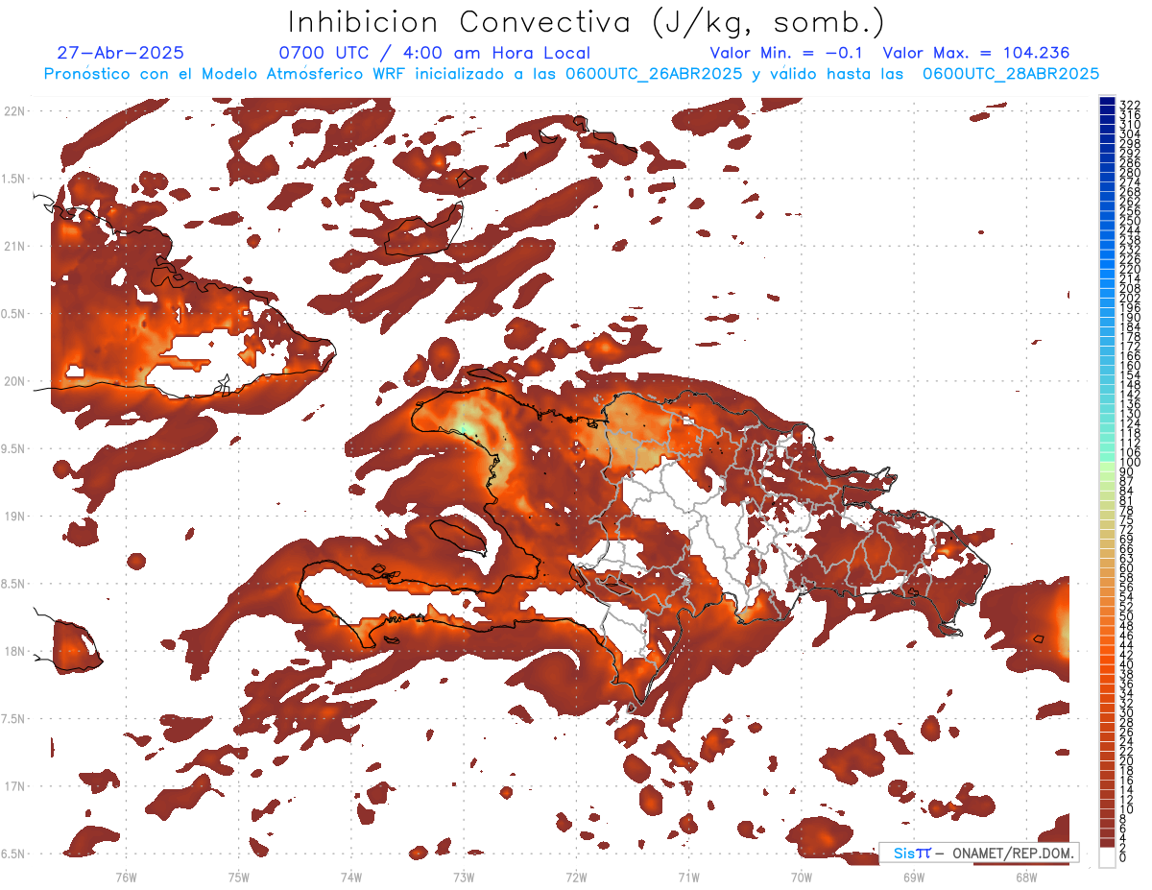Click the '76W' longitude label
Screen dimensions: 1152x890
pos(126,877)
